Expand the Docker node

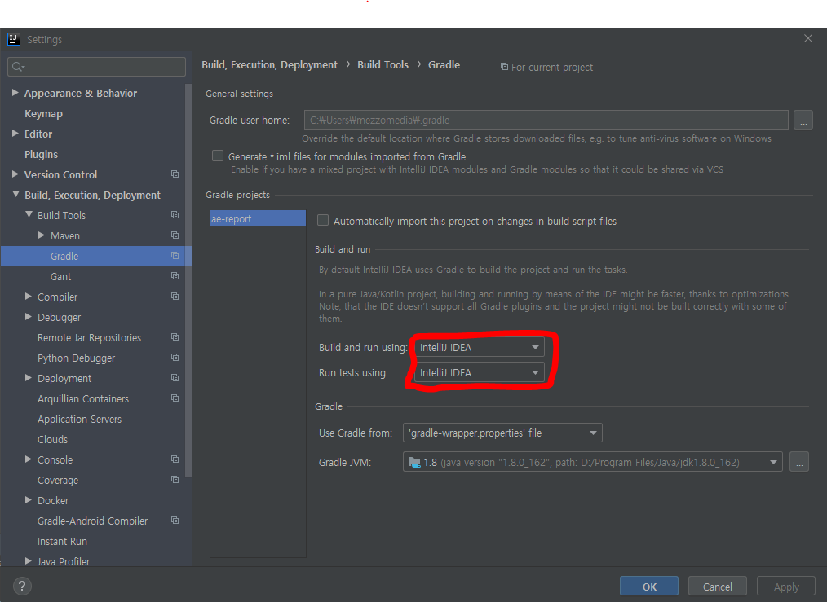pyautogui.click(x=29, y=500)
